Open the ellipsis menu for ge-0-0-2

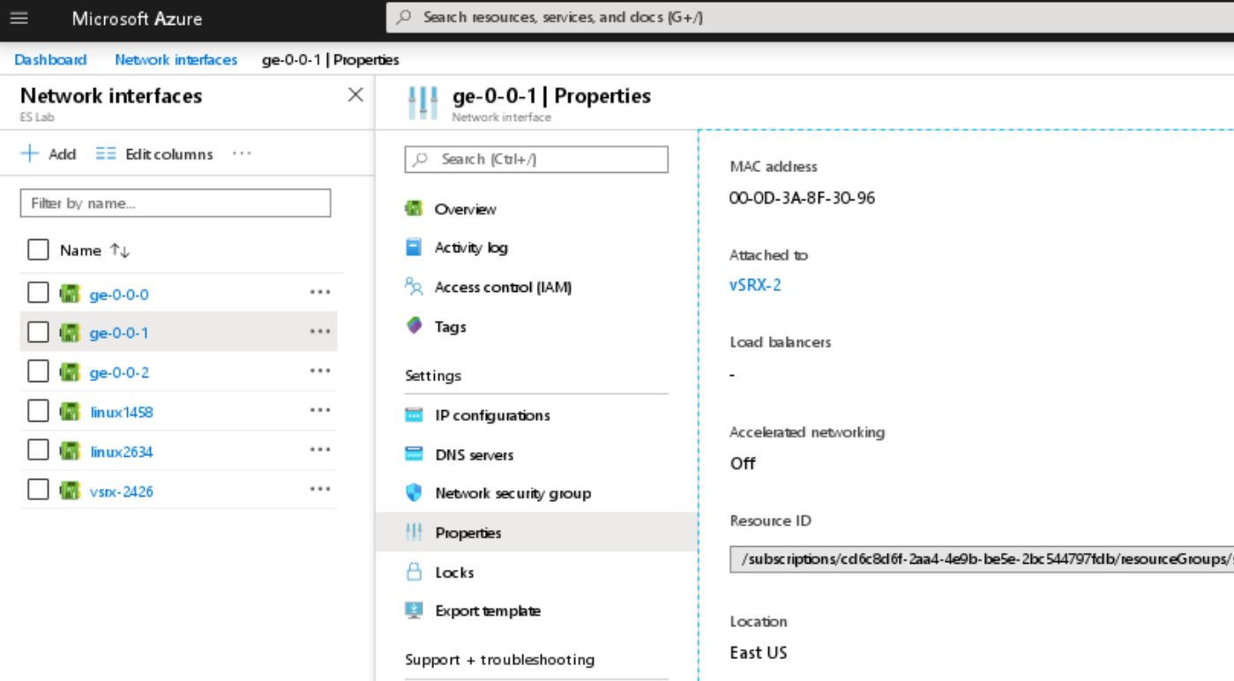click(x=320, y=372)
